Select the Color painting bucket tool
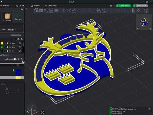153x115 pixels. tap(99, 11)
